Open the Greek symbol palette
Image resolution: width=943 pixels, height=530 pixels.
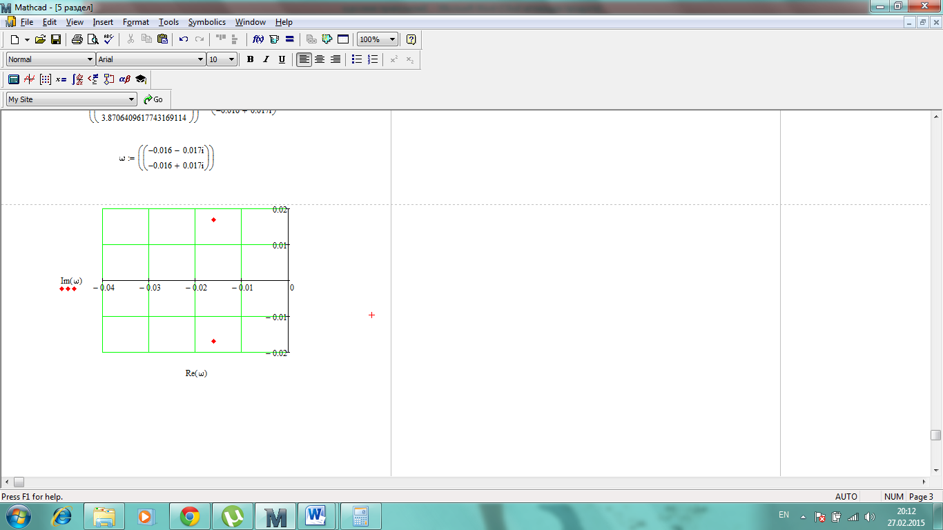pyautogui.click(x=125, y=79)
